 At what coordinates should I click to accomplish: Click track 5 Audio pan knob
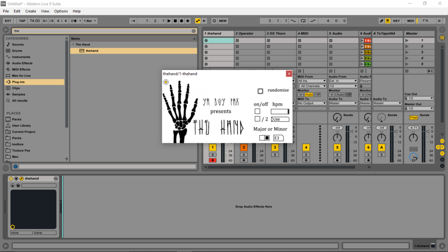coord(337,138)
